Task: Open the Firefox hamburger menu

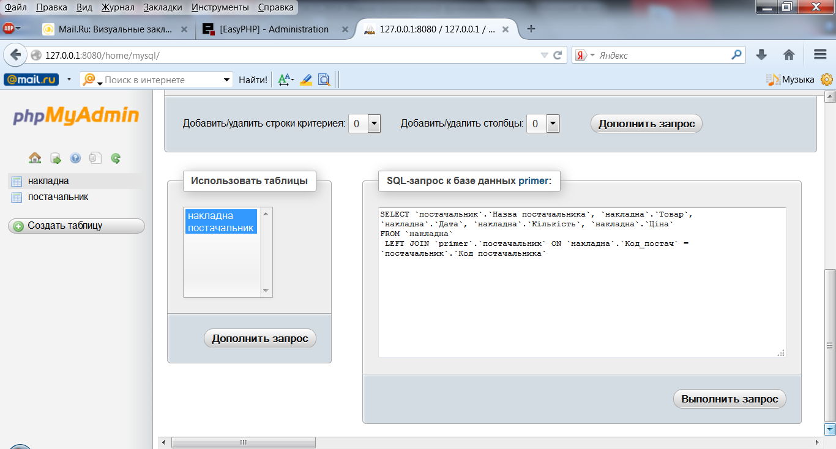Action: click(820, 55)
